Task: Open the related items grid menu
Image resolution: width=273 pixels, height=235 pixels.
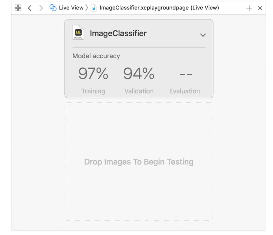Action: point(18,8)
